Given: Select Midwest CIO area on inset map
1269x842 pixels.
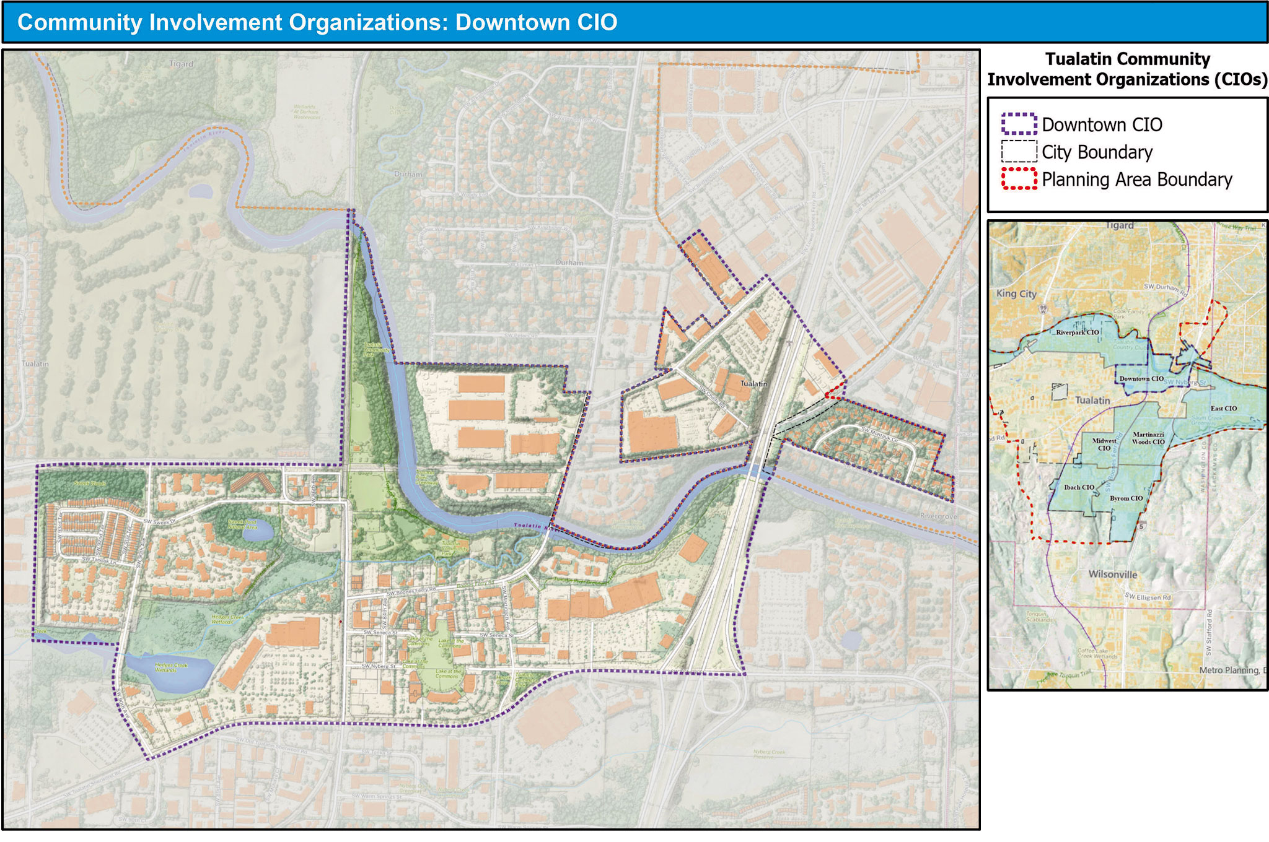Looking at the screenshot, I should tap(1104, 445).
